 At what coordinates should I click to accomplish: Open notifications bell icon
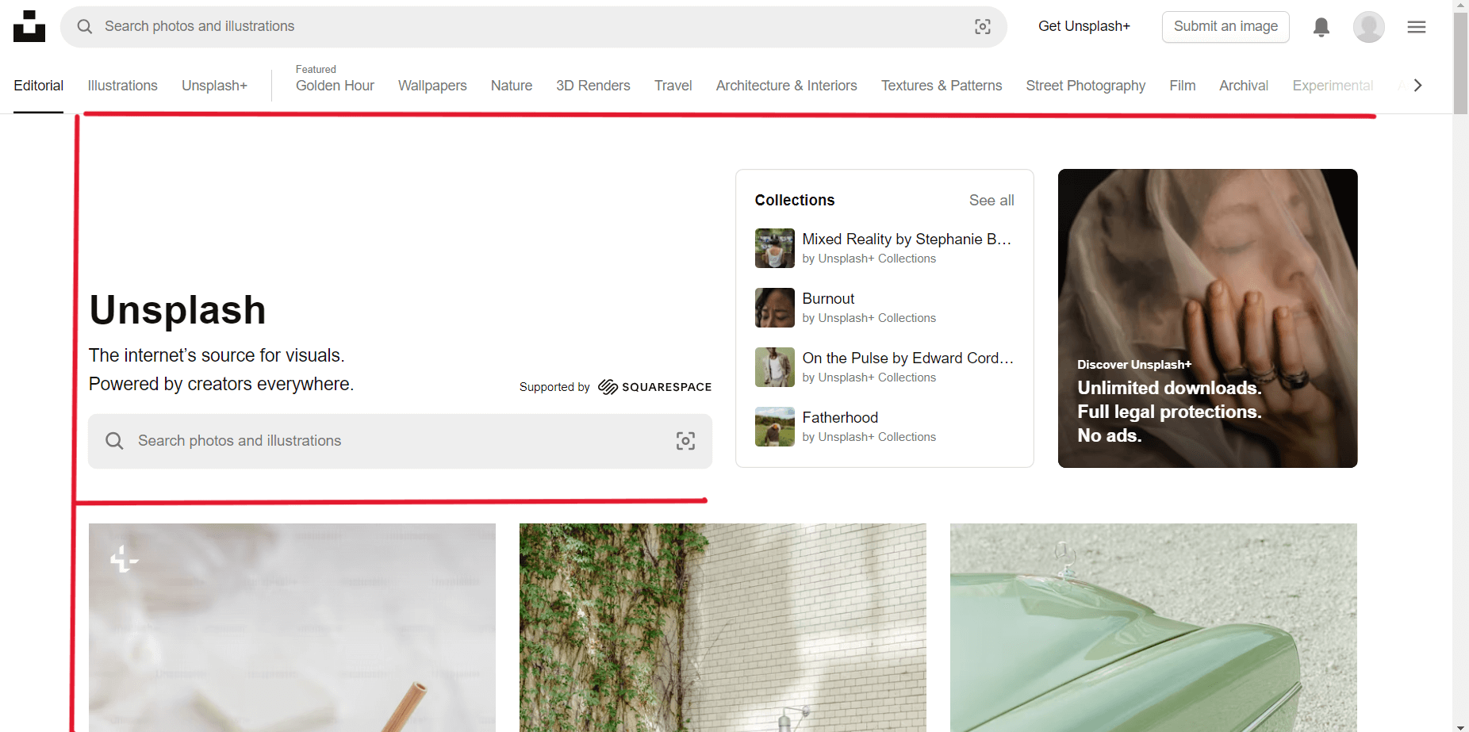tap(1321, 27)
